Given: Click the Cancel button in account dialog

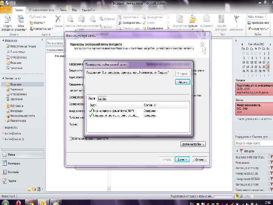Looking at the screenshot, I should pos(199,159).
